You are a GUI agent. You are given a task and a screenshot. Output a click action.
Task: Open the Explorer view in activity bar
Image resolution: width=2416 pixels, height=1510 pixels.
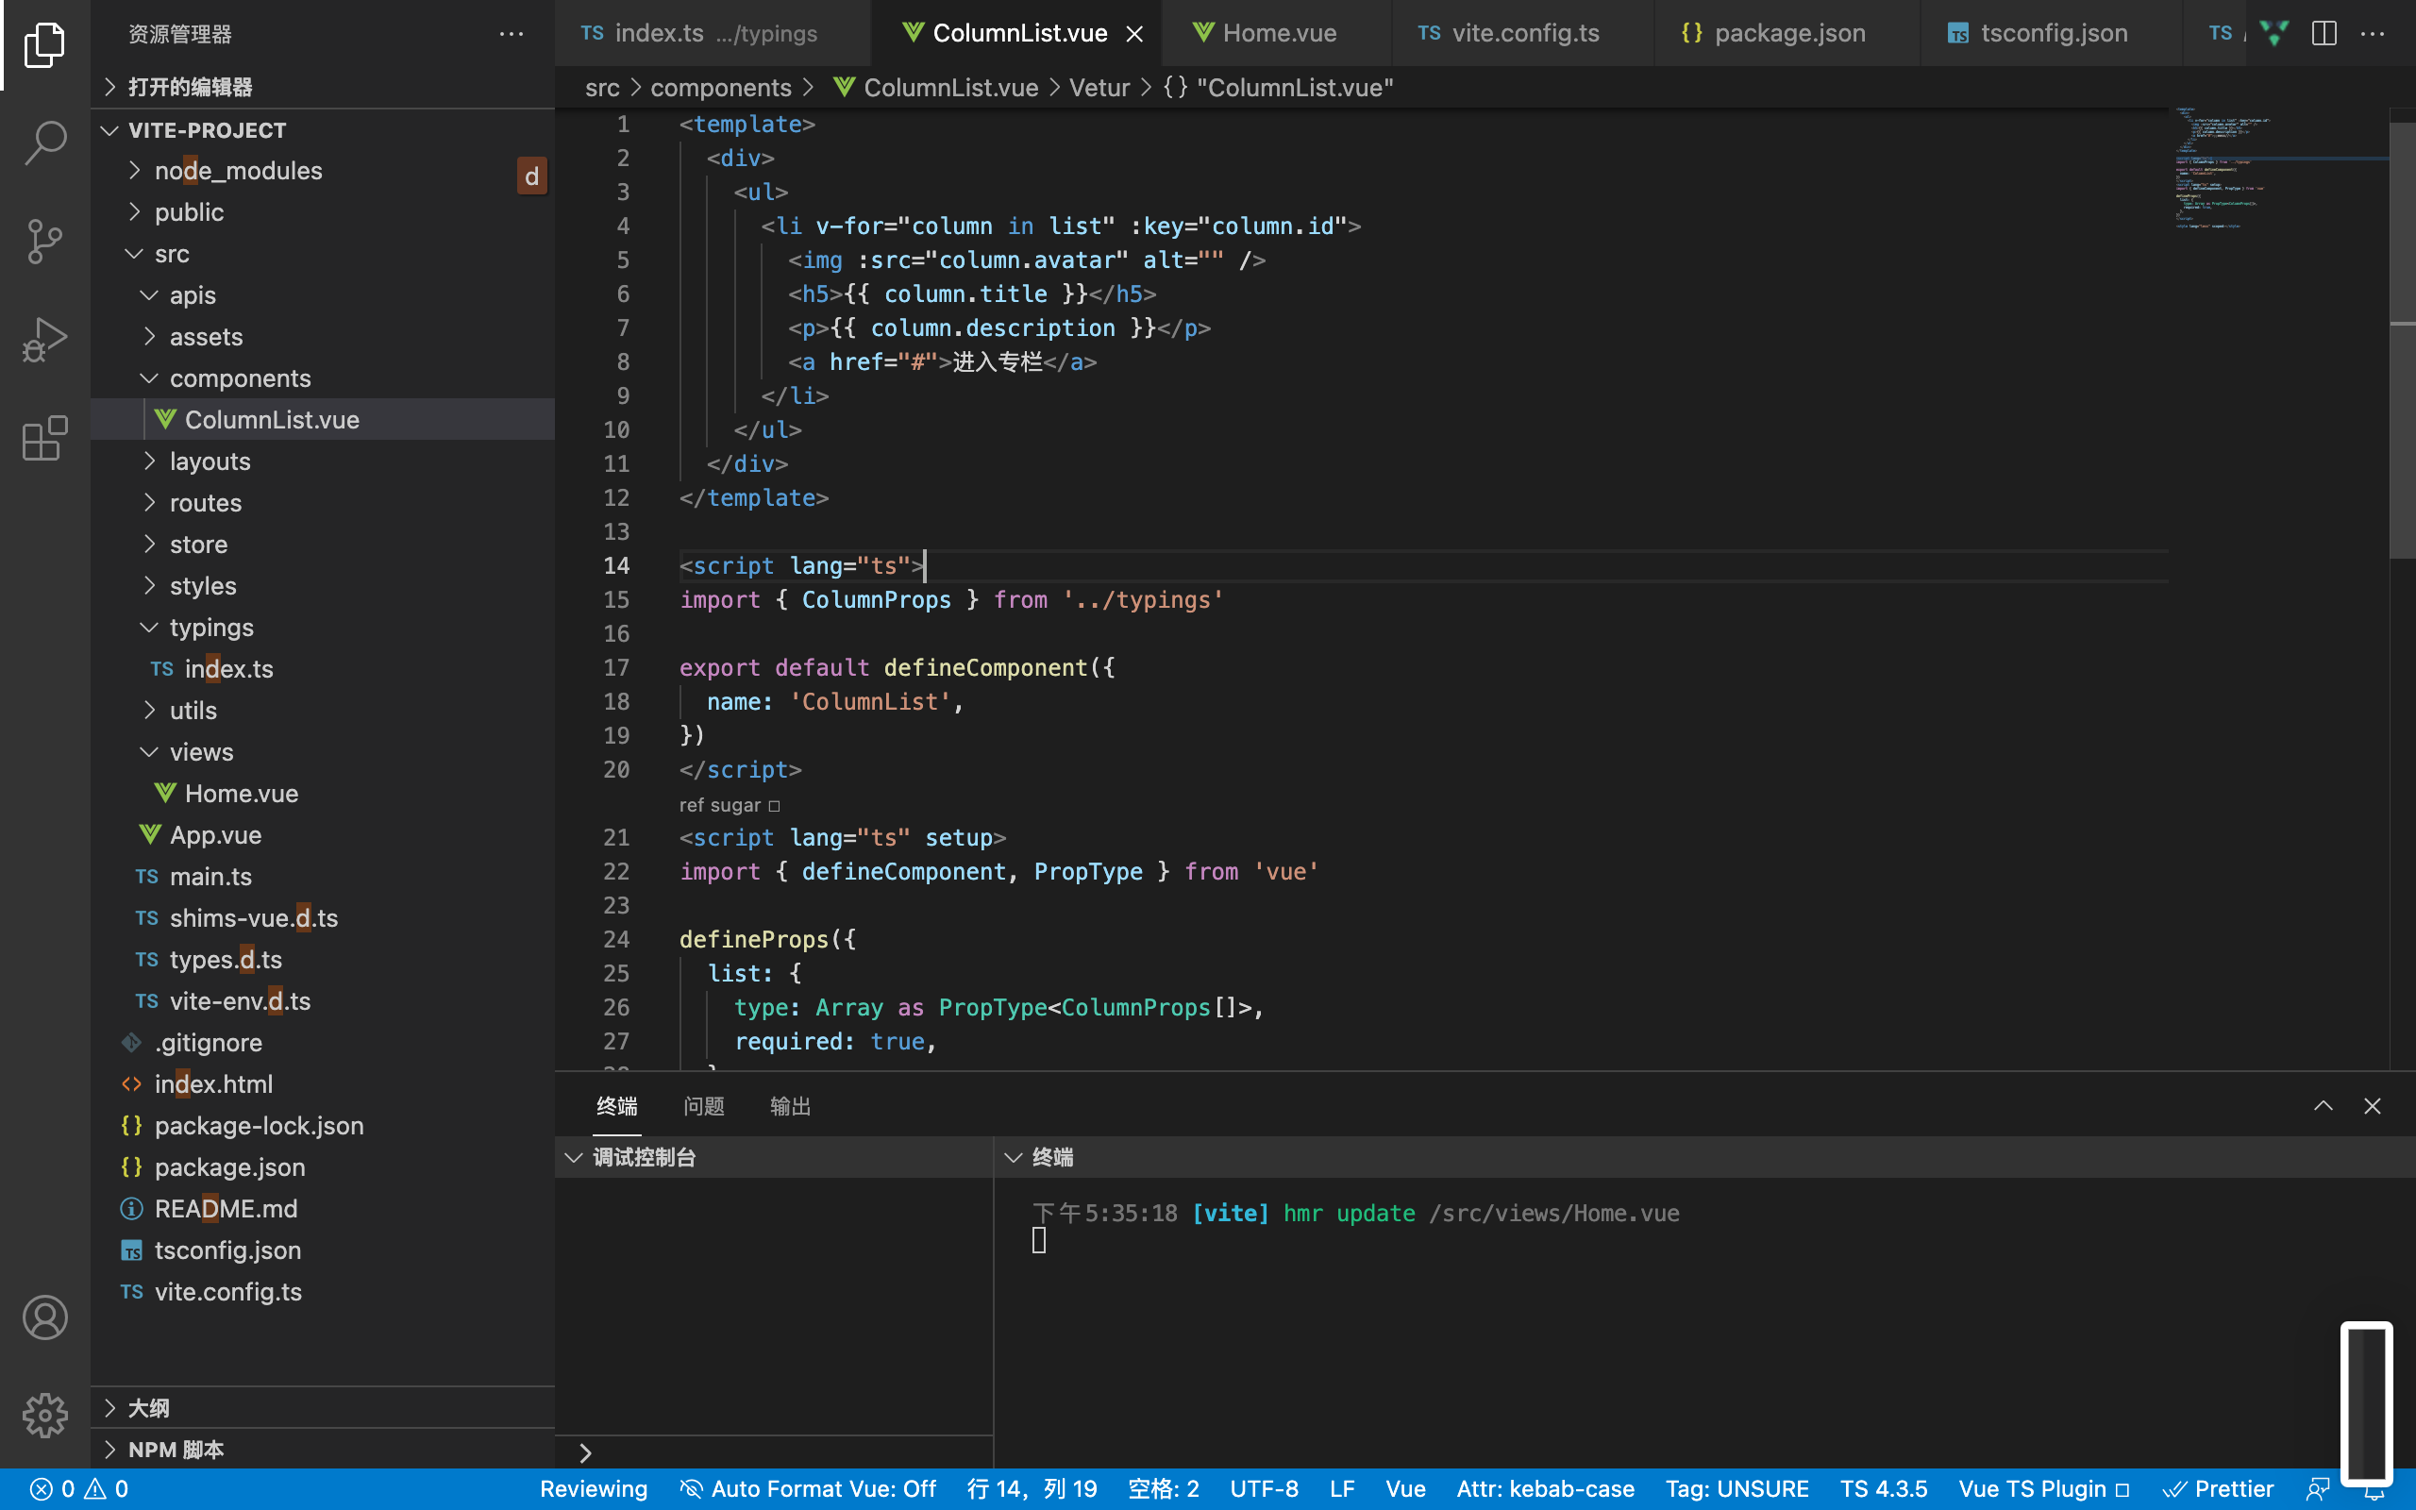45,45
